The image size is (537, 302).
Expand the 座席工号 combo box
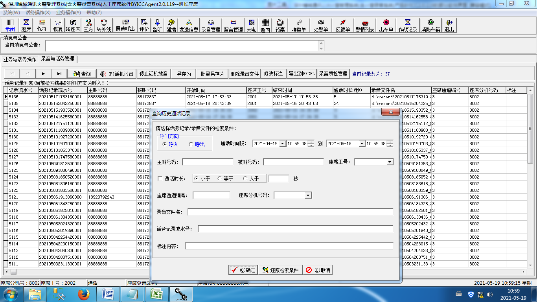pyautogui.click(x=390, y=162)
